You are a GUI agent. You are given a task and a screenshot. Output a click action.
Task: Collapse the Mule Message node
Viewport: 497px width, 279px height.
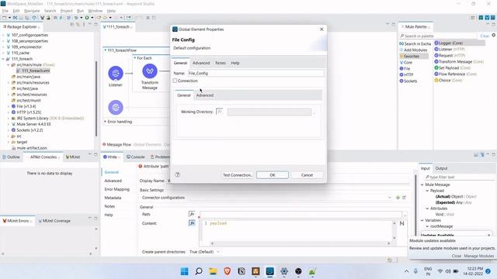pyautogui.click(x=422, y=184)
